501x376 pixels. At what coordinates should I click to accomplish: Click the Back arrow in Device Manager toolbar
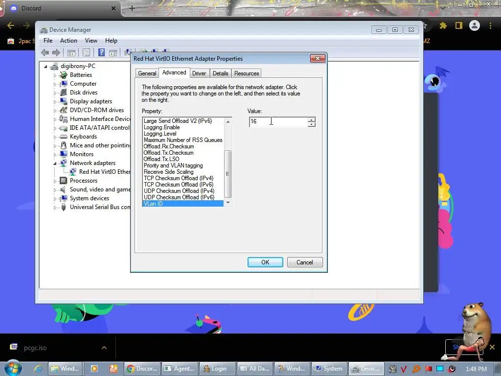tap(45, 52)
